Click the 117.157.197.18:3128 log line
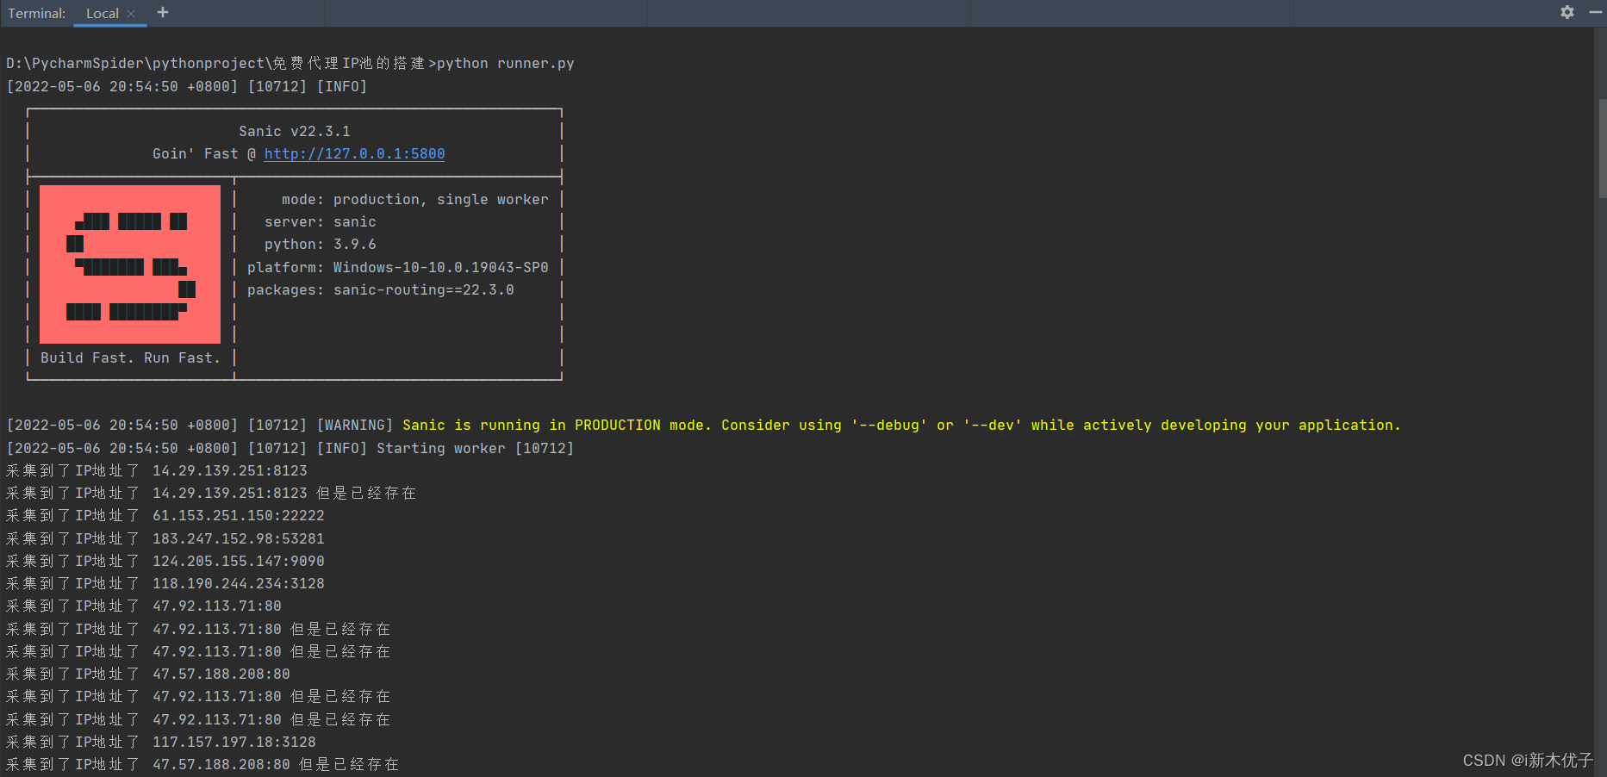1607x777 pixels. (x=161, y=742)
